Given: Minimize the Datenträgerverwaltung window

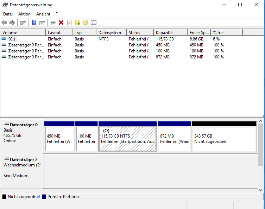Looking at the screenshot, I should coord(224,5).
